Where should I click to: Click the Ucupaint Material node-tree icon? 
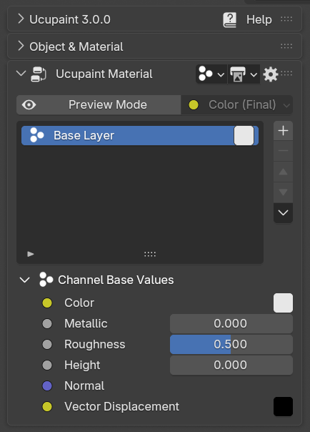[39, 74]
